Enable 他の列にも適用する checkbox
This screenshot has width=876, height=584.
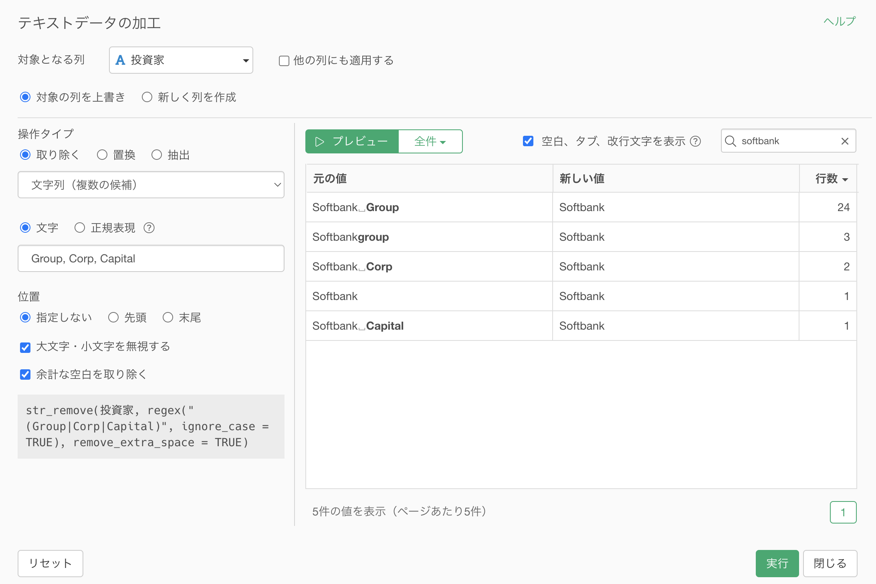(x=284, y=61)
